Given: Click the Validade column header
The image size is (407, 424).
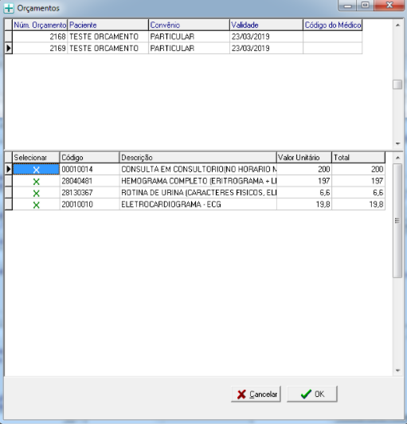Looking at the screenshot, I should (x=267, y=25).
